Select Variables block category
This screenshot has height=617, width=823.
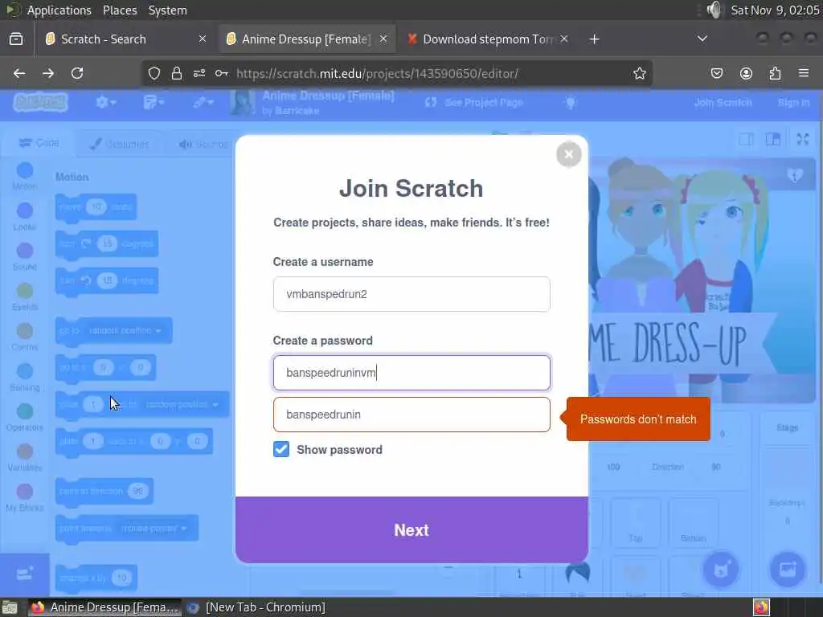25,457
